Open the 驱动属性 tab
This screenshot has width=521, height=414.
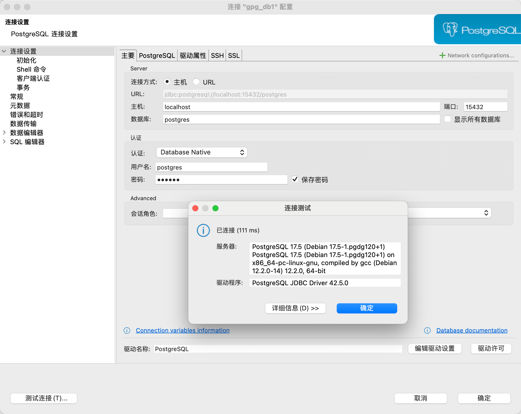(193, 55)
